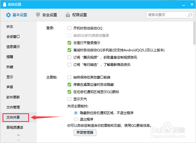Uncheck 停靠在桌面边缘时自动隐藏

[69, 84]
